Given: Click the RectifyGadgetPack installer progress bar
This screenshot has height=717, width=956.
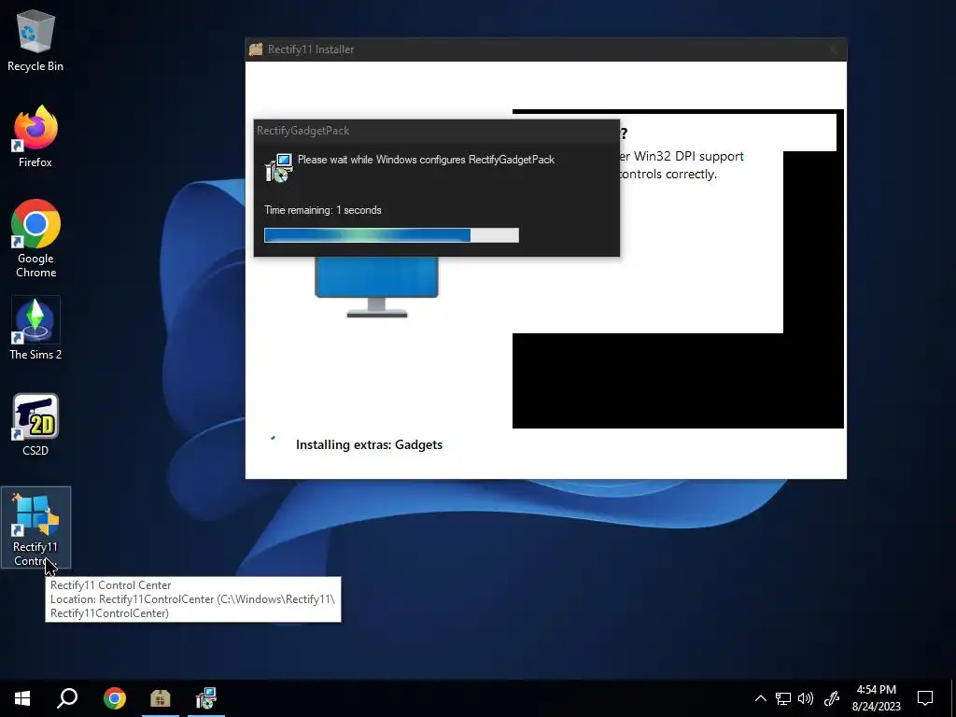Looking at the screenshot, I should (x=391, y=235).
